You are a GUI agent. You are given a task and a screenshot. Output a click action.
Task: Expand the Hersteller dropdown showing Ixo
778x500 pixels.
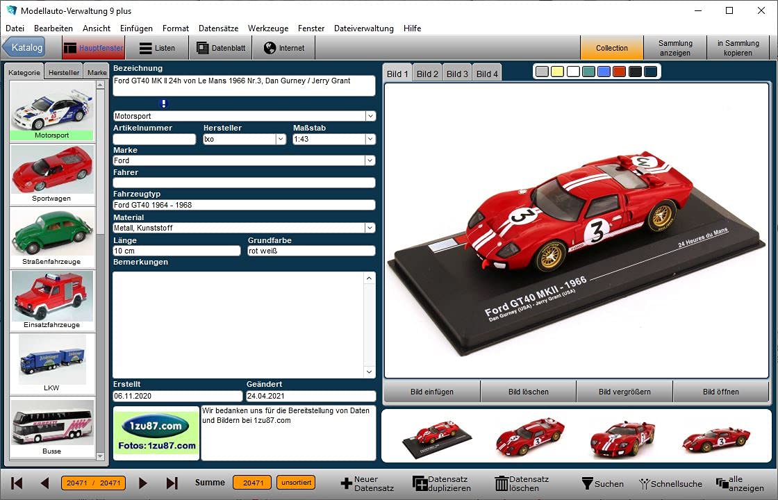point(281,140)
